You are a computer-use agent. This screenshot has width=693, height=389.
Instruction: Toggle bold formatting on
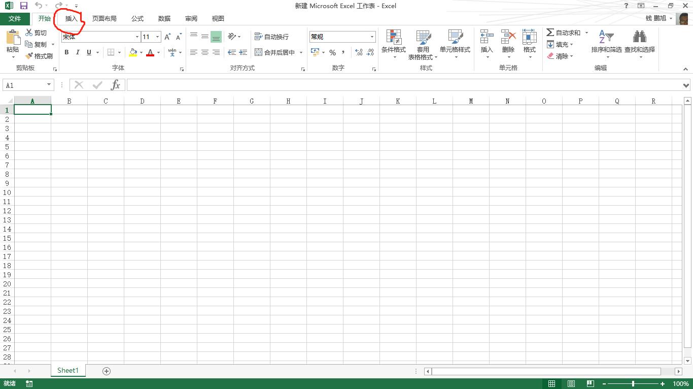pyautogui.click(x=66, y=52)
